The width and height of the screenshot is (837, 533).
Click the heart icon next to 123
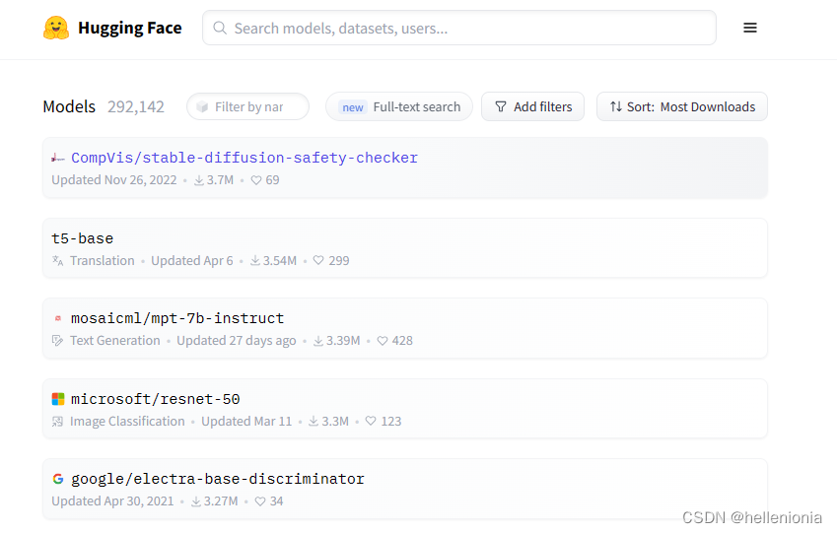(x=371, y=421)
